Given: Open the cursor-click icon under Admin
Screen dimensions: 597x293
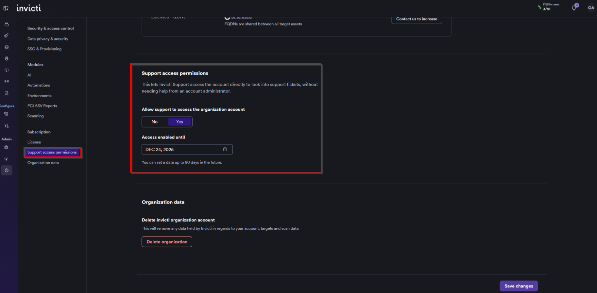Looking at the screenshot, I should (7, 159).
